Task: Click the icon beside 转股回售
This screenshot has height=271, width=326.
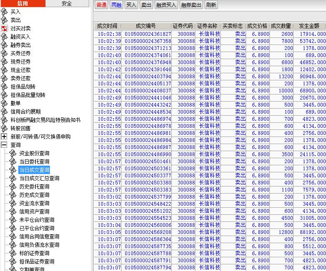Action: coord(4,128)
